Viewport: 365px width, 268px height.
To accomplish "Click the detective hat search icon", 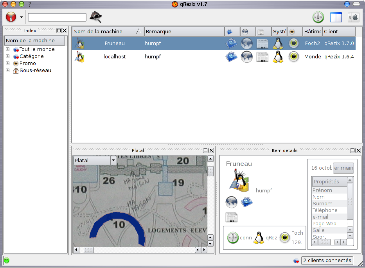I will pos(96,17).
